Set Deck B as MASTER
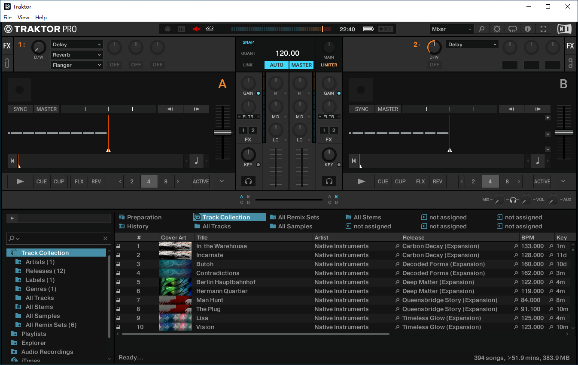 coord(388,109)
